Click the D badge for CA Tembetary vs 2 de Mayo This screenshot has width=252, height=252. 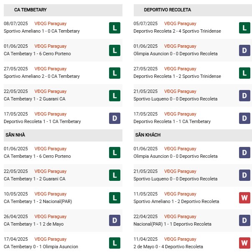coord(115,221)
